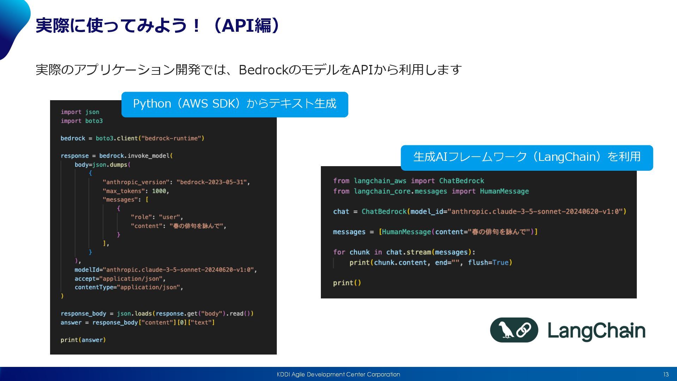Click the 'import boto3' code line
This screenshot has width=677, height=381.
[x=81, y=121]
